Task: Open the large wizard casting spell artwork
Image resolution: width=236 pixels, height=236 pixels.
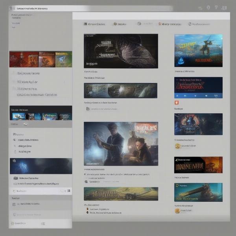Action: click(121, 144)
